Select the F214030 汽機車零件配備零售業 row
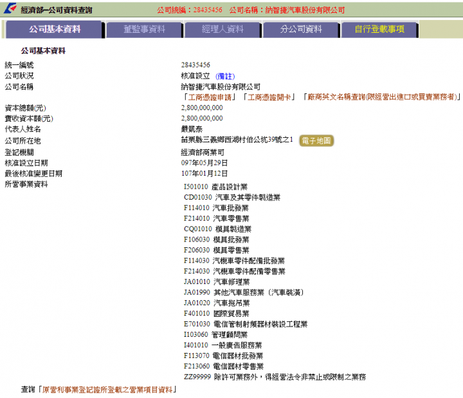 coord(235,271)
